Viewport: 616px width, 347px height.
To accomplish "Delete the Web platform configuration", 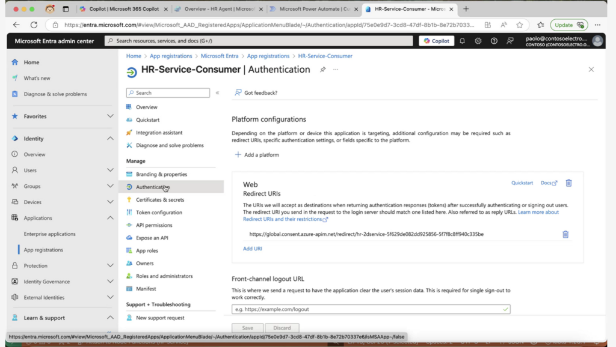I will [x=568, y=183].
